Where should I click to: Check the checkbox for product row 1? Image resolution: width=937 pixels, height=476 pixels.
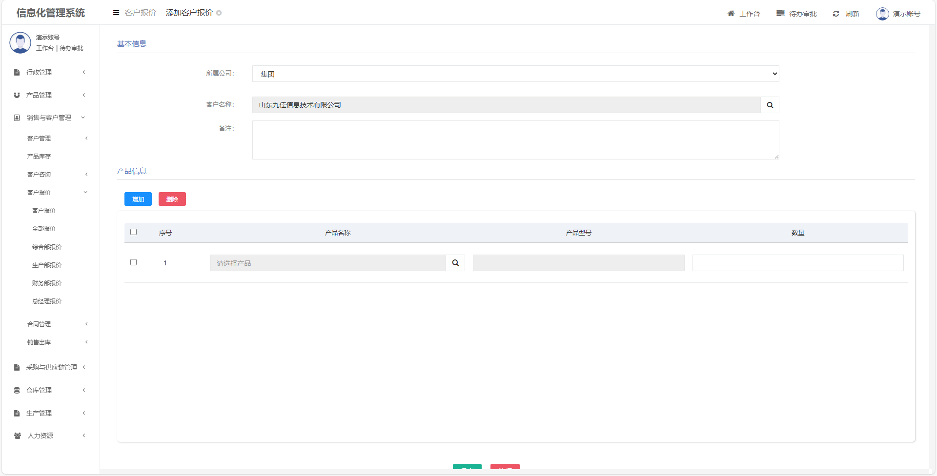click(133, 262)
